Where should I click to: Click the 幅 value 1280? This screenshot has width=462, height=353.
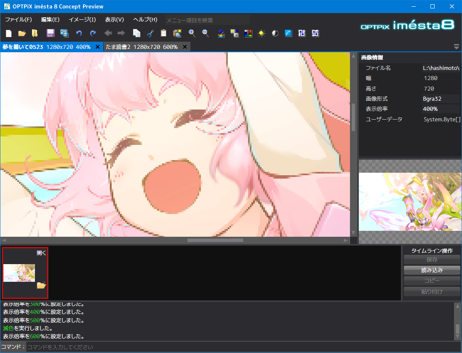(x=430, y=78)
